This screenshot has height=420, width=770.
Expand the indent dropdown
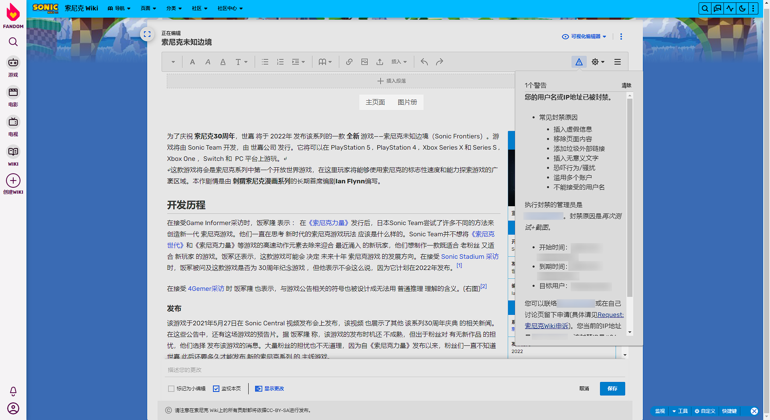298,62
